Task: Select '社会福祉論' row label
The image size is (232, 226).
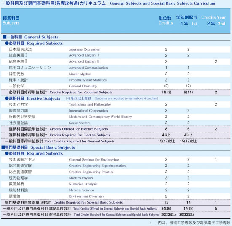Action: point(18,123)
